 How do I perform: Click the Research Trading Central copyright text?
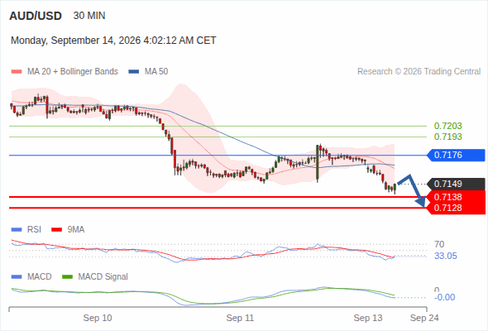[419, 72]
